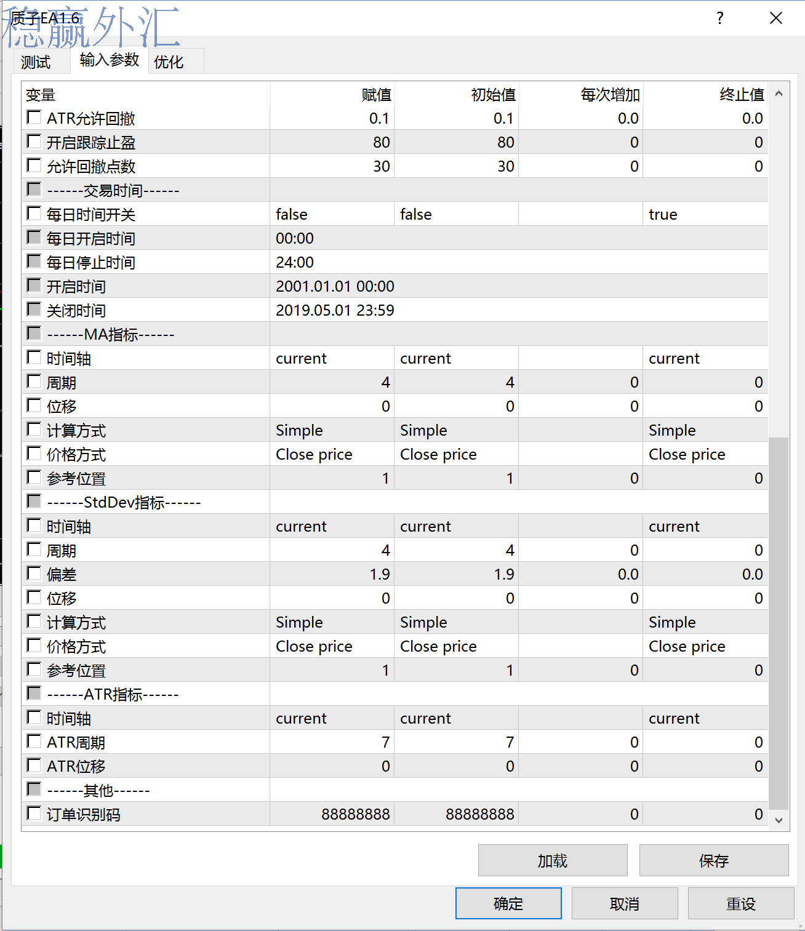Image resolution: width=805 pixels, height=931 pixels.
Task: Click the 开启时间 row checkbox
Action: pyautogui.click(x=34, y=285)
